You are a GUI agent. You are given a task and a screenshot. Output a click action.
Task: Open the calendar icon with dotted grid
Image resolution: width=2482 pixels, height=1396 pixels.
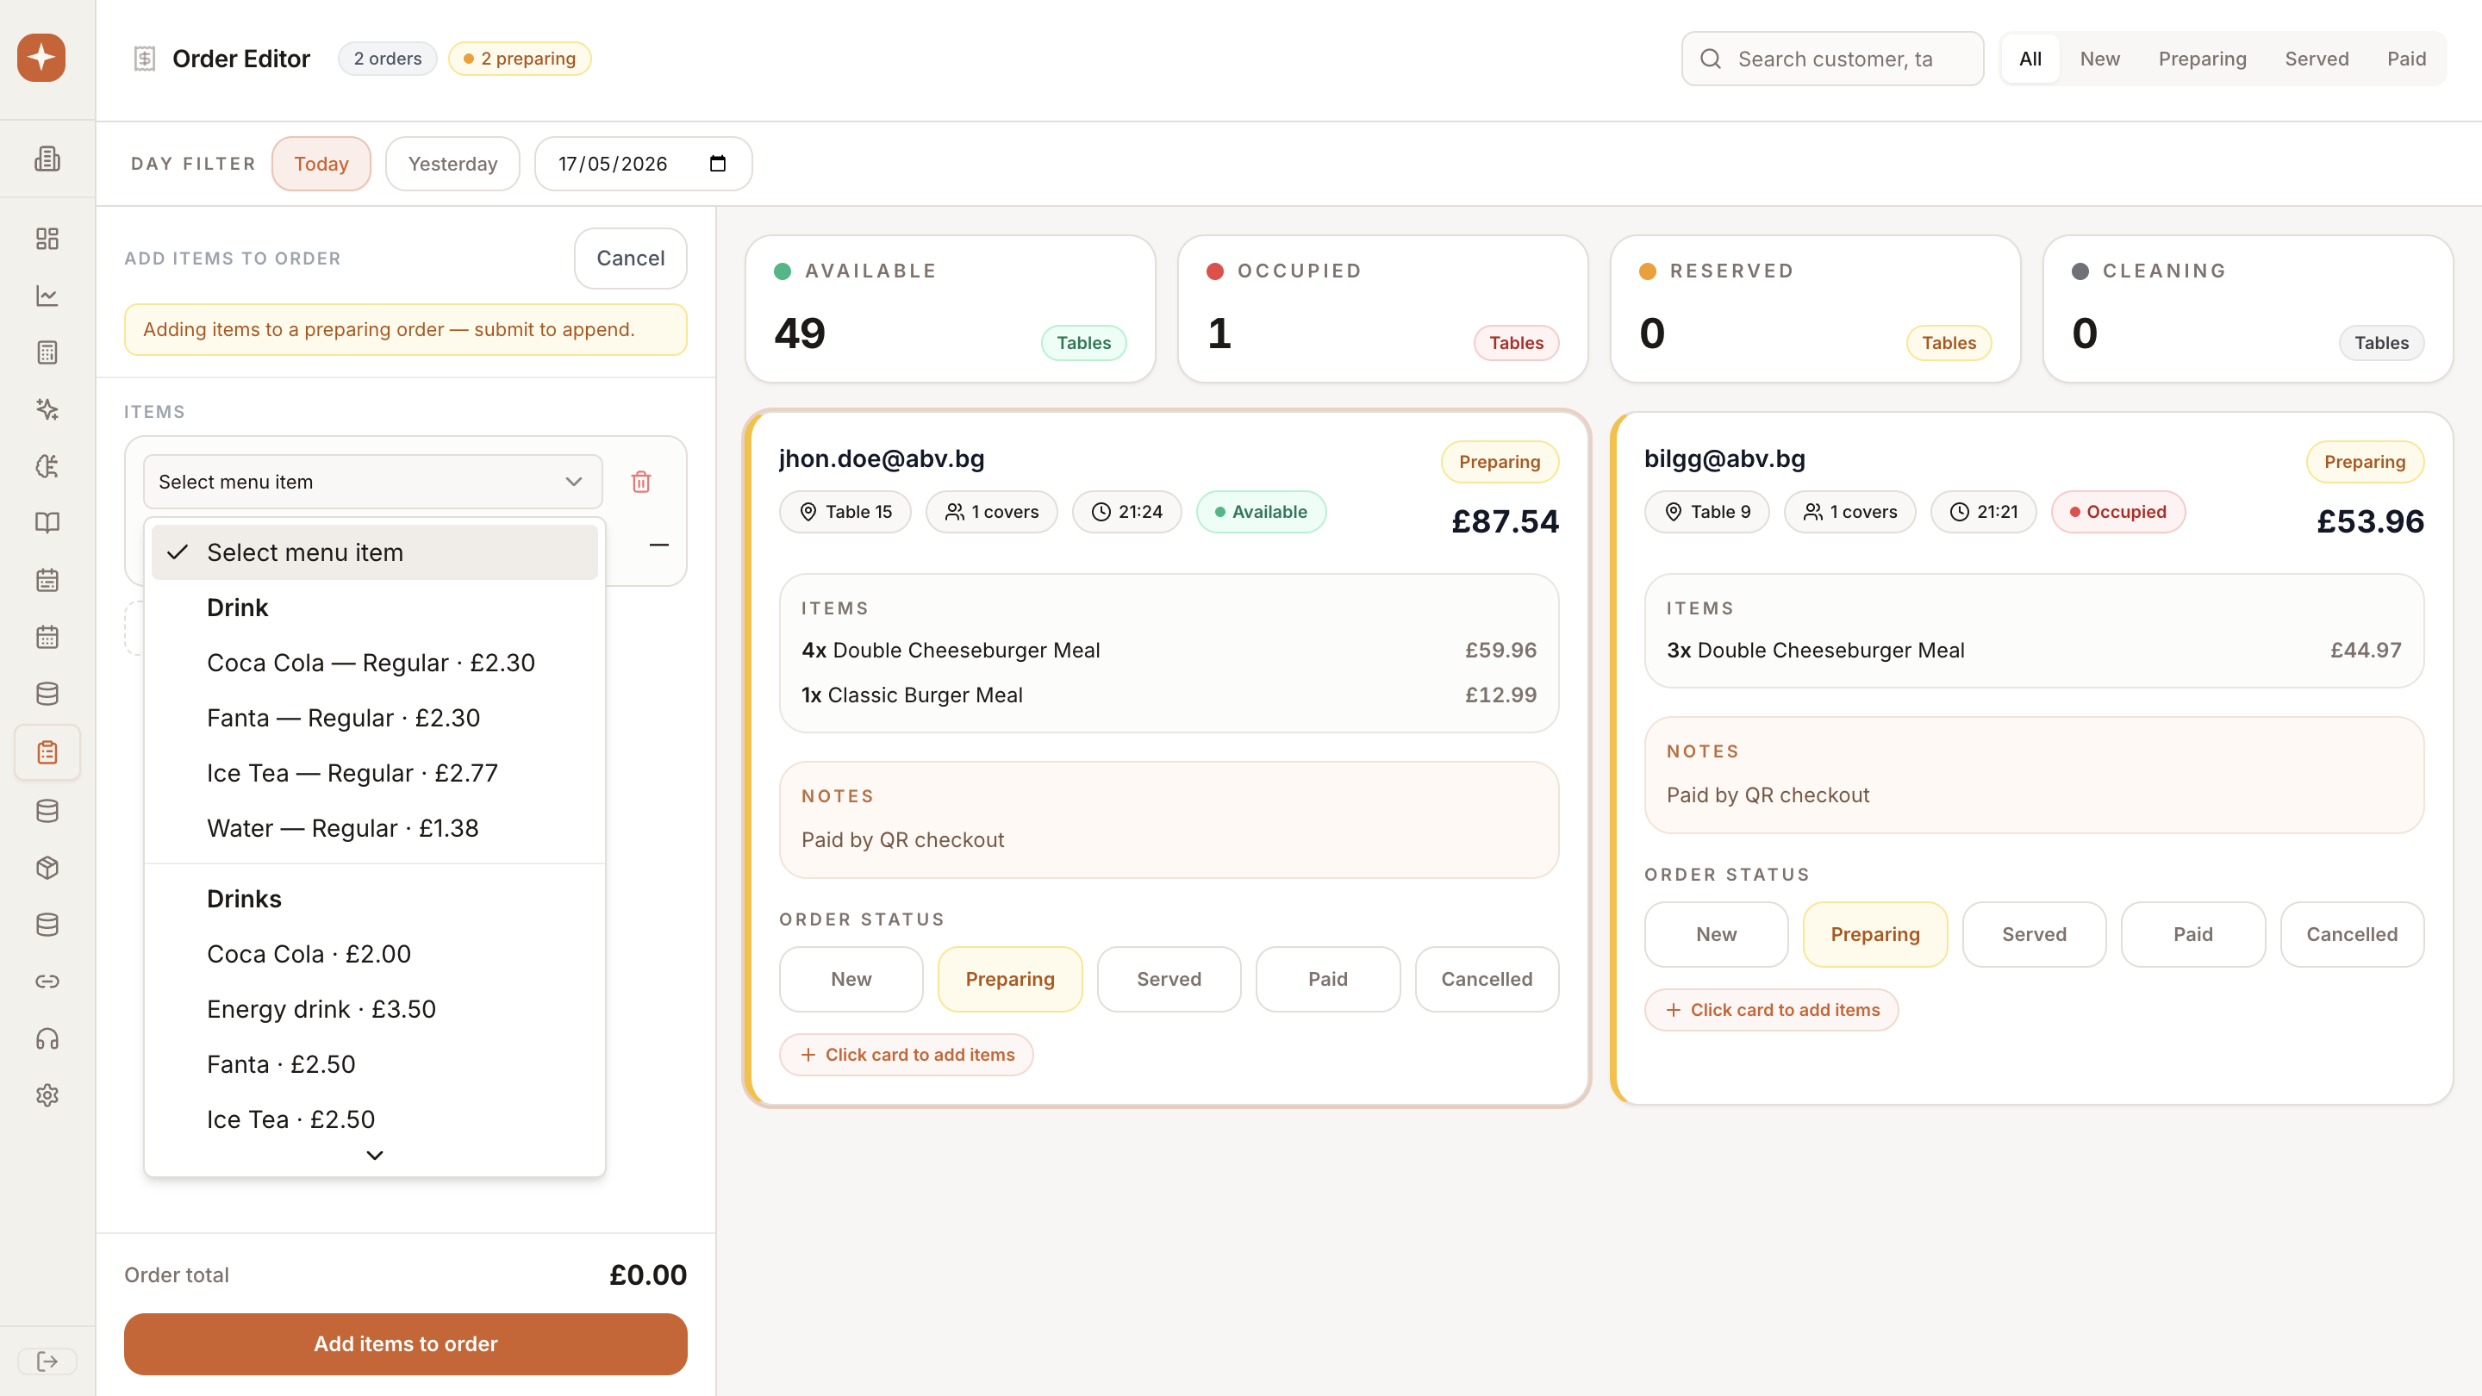tap(47, 637)
